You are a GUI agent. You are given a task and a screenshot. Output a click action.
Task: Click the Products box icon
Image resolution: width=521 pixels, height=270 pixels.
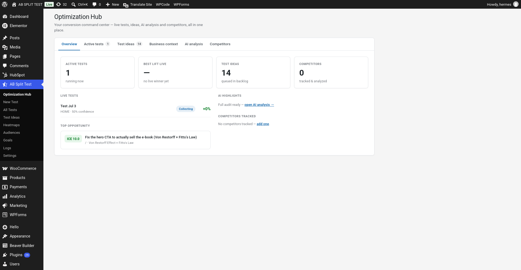pyautogui.click(x=5, y=178)
